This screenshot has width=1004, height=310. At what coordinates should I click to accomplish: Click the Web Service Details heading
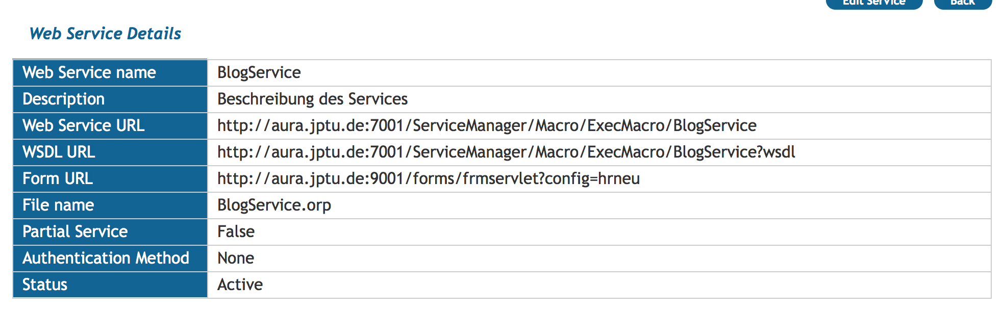pyautogui.click(x=105, y=34)
